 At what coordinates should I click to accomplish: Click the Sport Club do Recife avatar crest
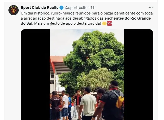pyautogui.click(x=14, y=10)
